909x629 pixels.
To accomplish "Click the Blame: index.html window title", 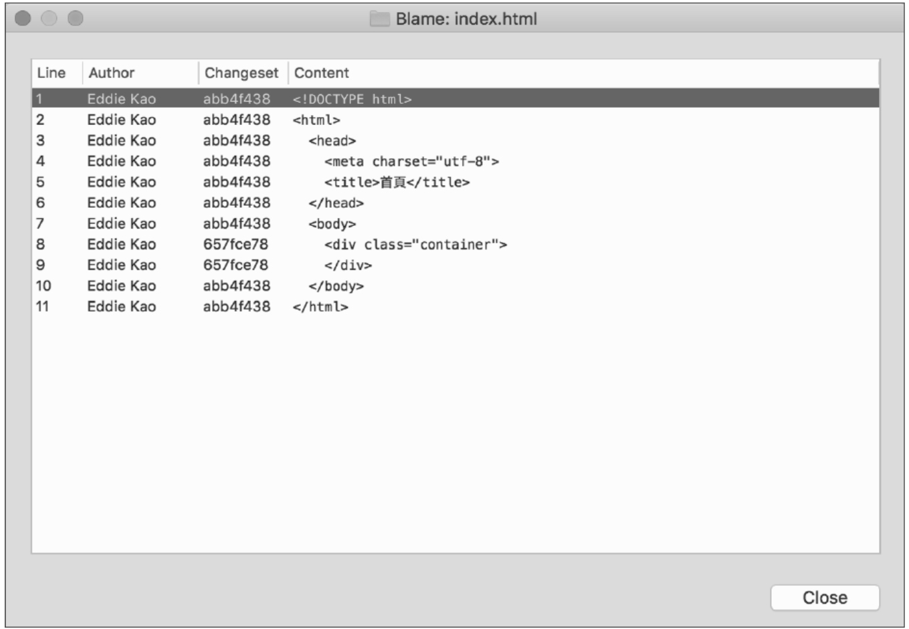I will click(466, 19).
